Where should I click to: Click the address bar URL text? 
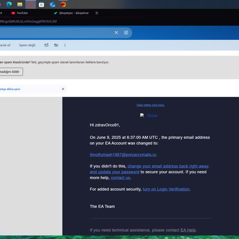[28, 21]
